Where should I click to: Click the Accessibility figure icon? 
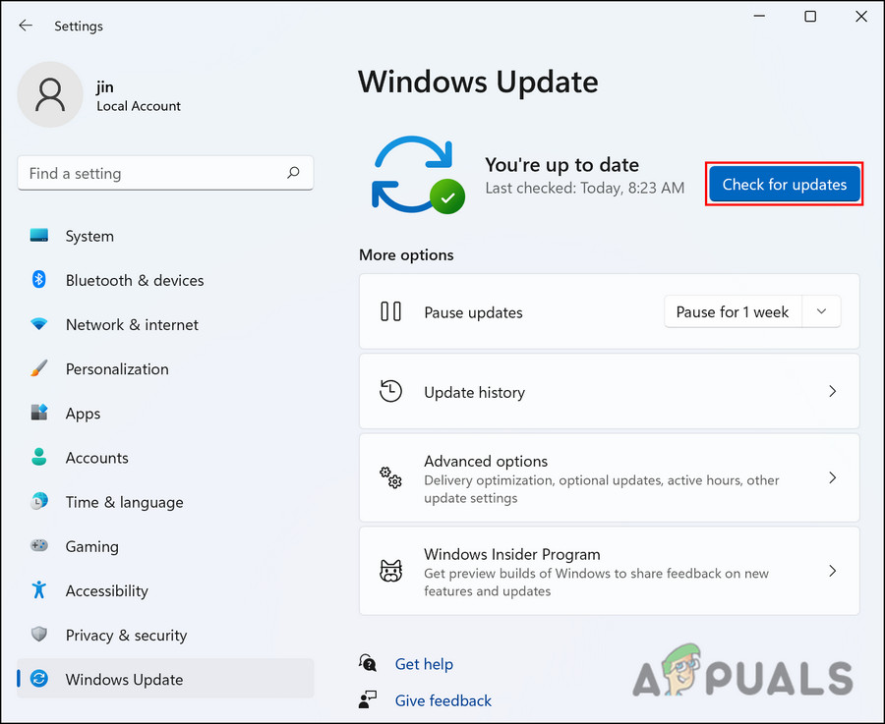pyautogui.click(x=39, y=589)
